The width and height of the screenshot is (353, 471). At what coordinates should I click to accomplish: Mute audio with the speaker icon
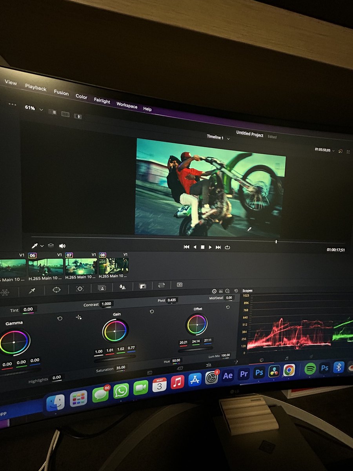coord(62,246)
